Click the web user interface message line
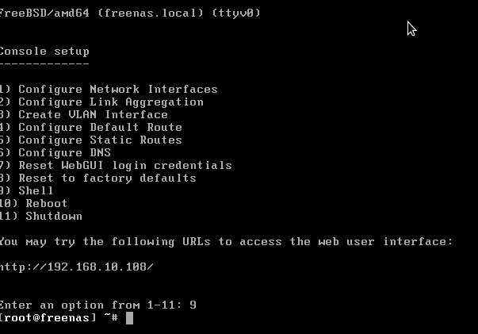Viewport: 478px width, 334px height. 227,242
